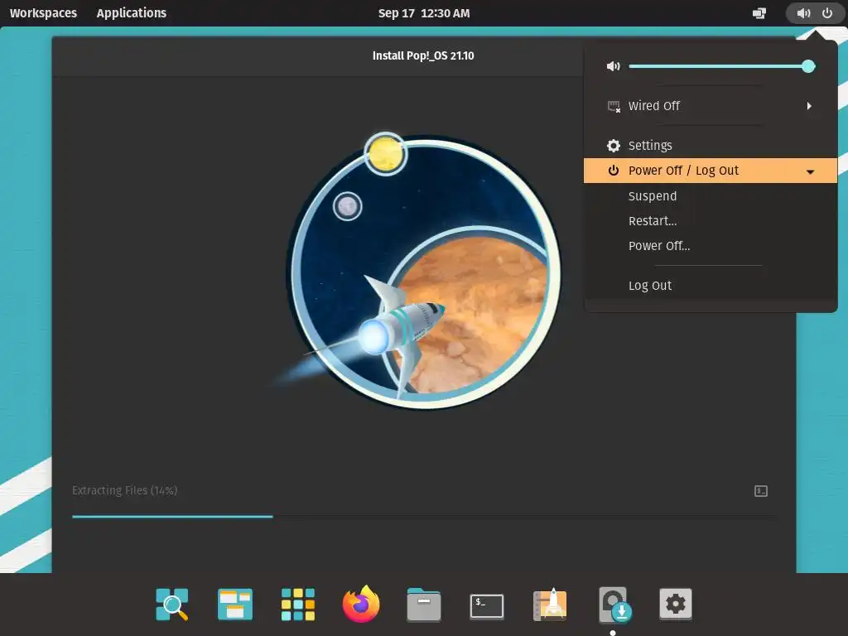848x636 pixels.
Task: Launch Terminal from the dock
Action: point(487,605)
